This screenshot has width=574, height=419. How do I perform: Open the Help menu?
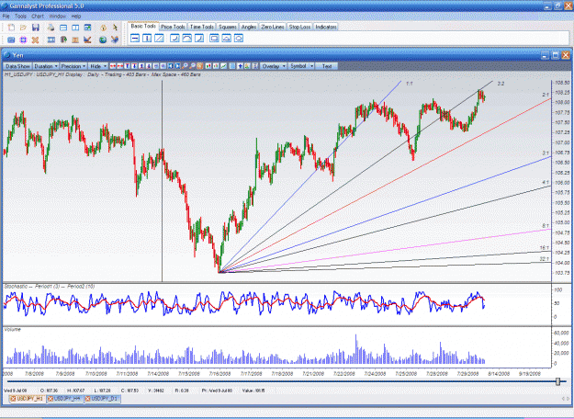76,17
